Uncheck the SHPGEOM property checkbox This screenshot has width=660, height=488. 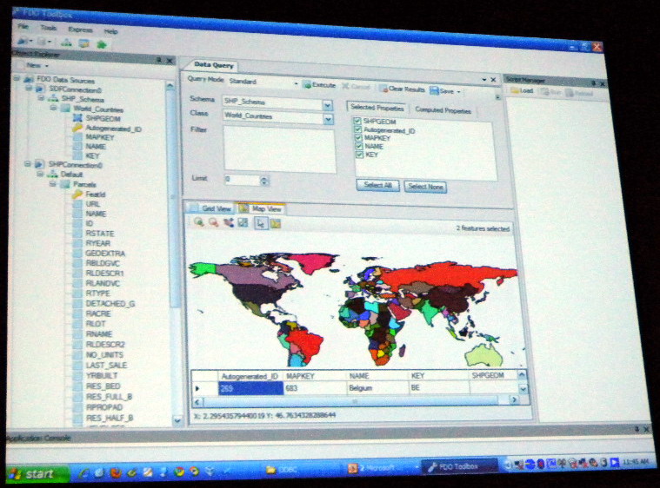pos(357,123)
